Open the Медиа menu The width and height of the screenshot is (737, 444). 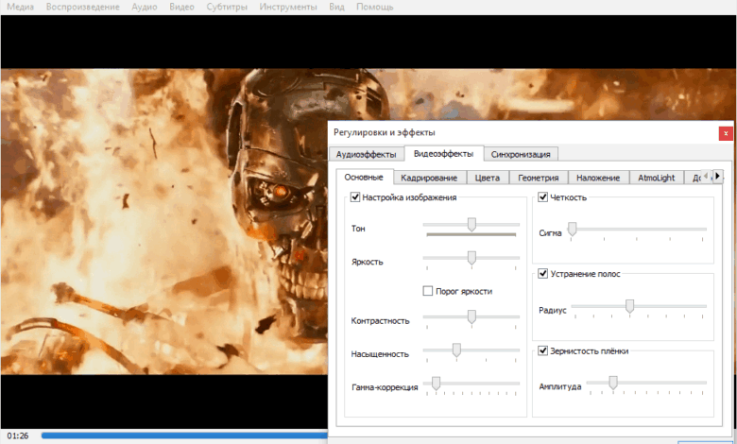click(21, 7)
